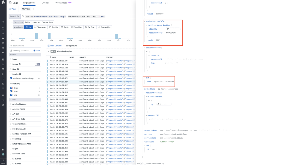Collapse the evt JSON node
This screenshot has height=165, width=303.
click(145, 78)
